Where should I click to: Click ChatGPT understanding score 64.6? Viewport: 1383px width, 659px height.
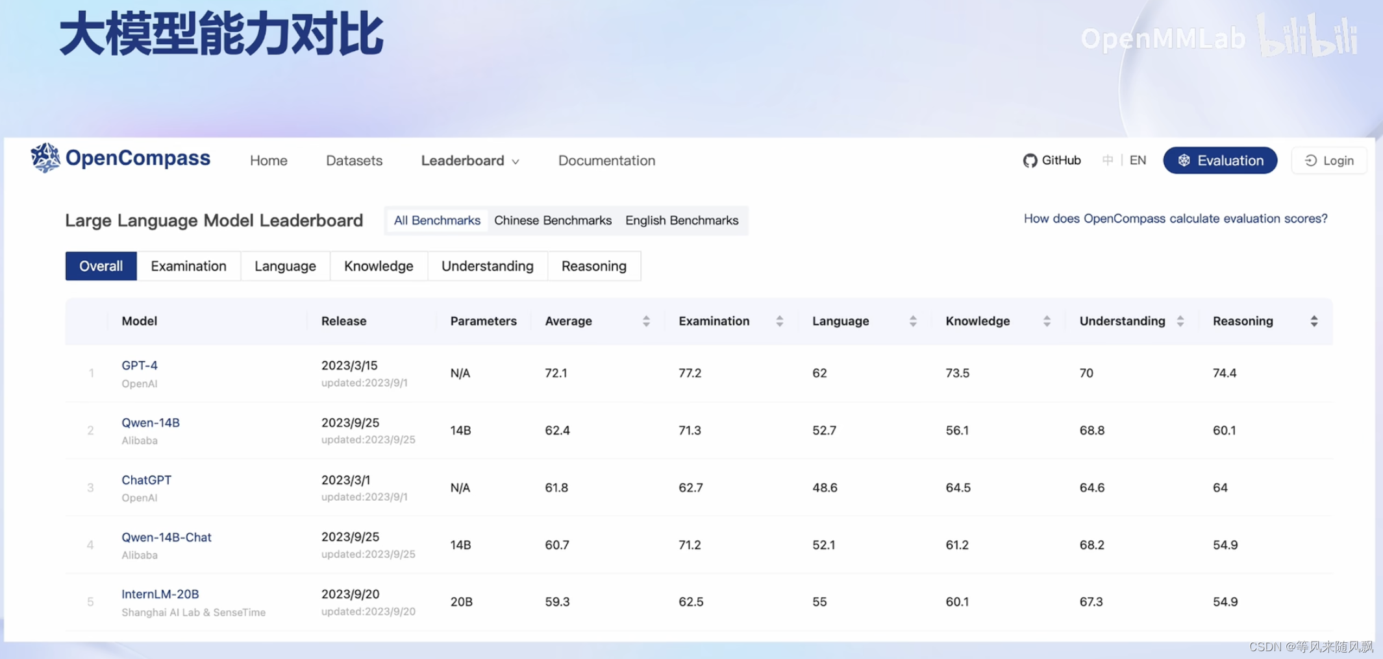pos(1092,487)
